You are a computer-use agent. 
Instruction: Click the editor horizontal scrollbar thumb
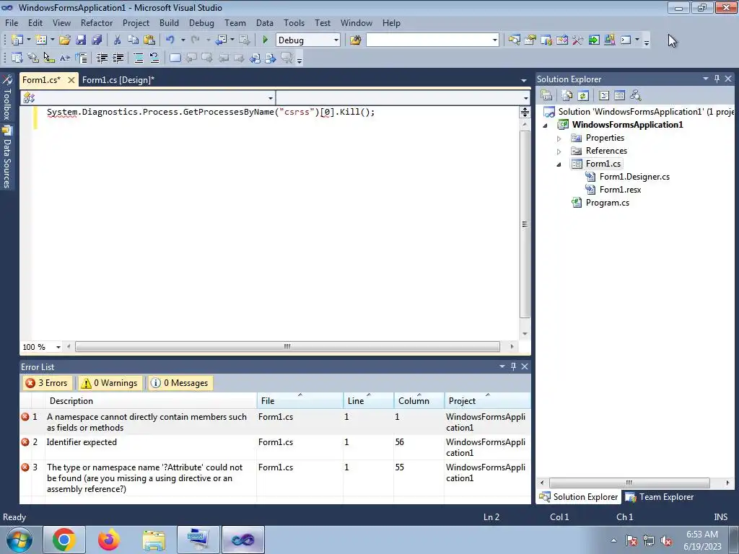coord(287,347)
